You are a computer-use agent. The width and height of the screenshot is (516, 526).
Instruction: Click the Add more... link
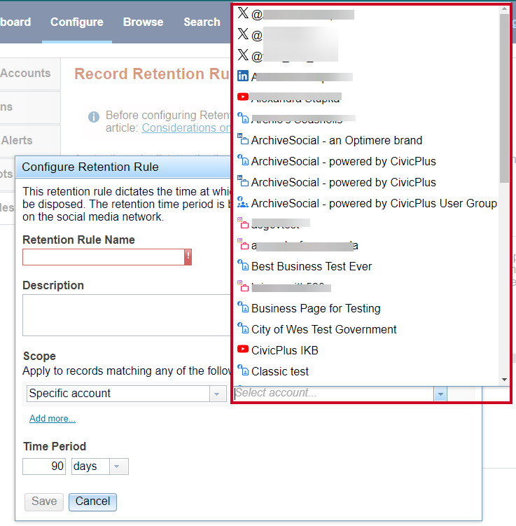pos(53,419)
